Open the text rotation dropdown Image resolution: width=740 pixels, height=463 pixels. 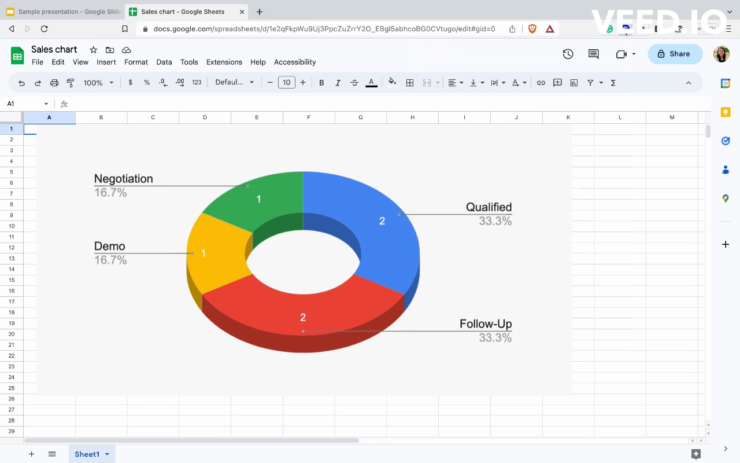[519, 83]
